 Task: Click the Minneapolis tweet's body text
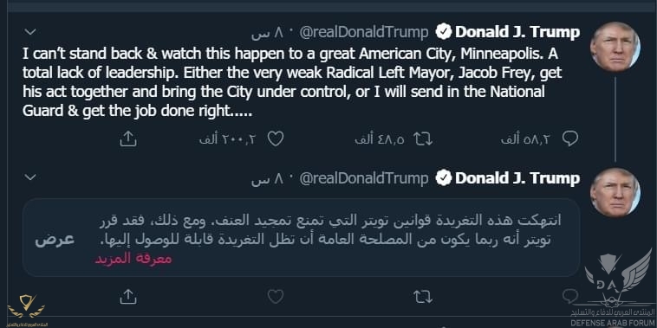292,83
